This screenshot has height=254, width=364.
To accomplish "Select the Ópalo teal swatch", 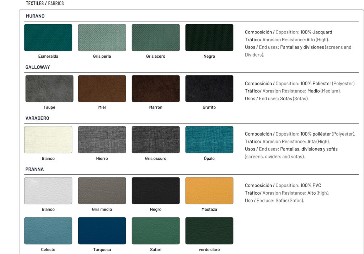I will pyautogui.click(x=209, y=139).
